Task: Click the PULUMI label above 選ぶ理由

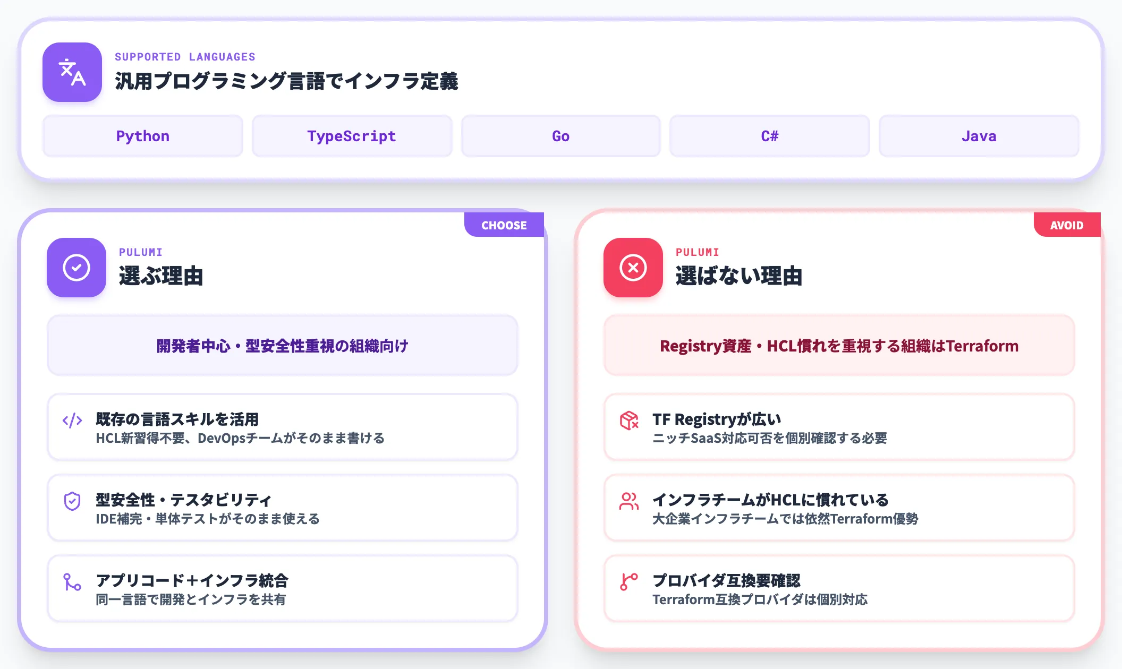Action: coord(141,252)
